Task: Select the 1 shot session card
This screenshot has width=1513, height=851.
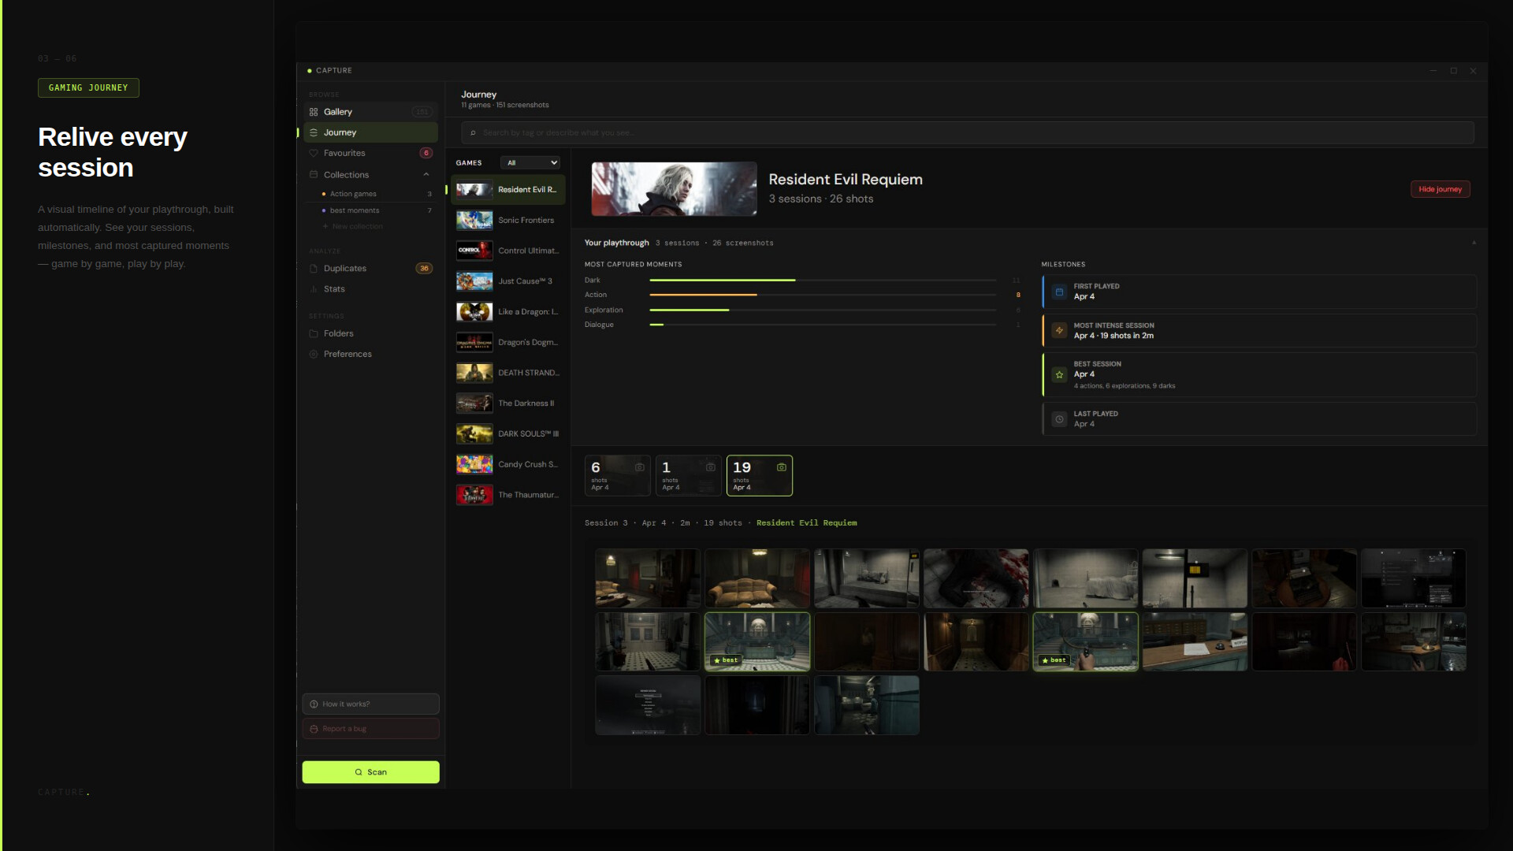Action: (688, 475)
